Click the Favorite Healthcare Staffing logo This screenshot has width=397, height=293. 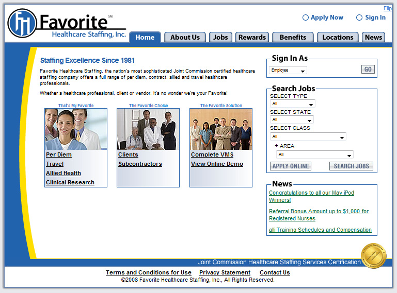coord(67,24)
